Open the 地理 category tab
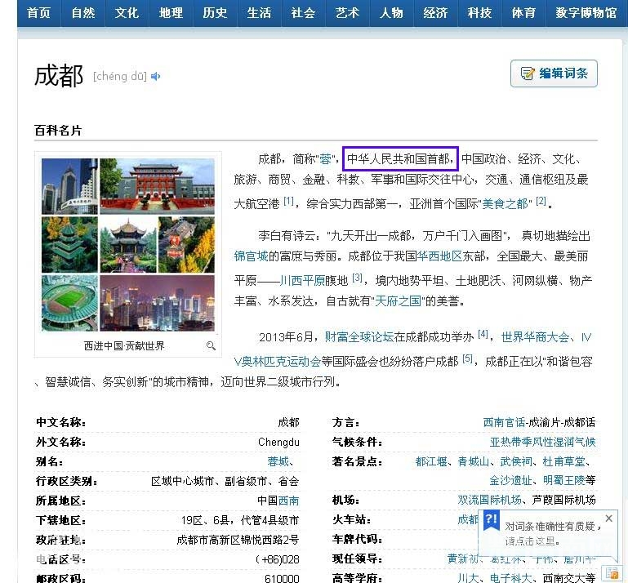The width and height of the screenshot is (628, 583). (x=171, y=13)
